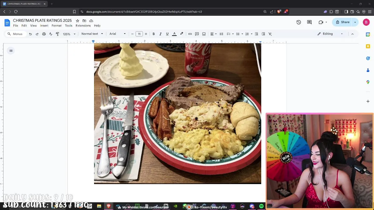Open the View menu
Image resolution: width=374 pixels, height=210 pixels.
click(34, 26)
